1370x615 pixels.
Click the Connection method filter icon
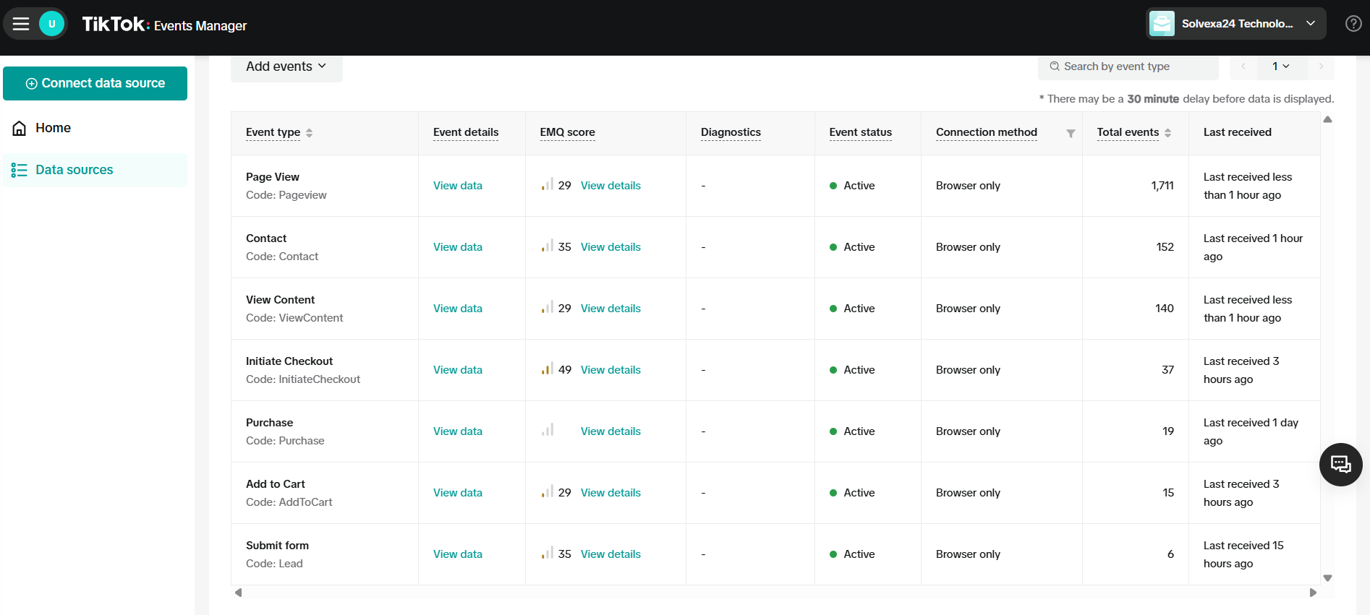(x=1071, y=133)
